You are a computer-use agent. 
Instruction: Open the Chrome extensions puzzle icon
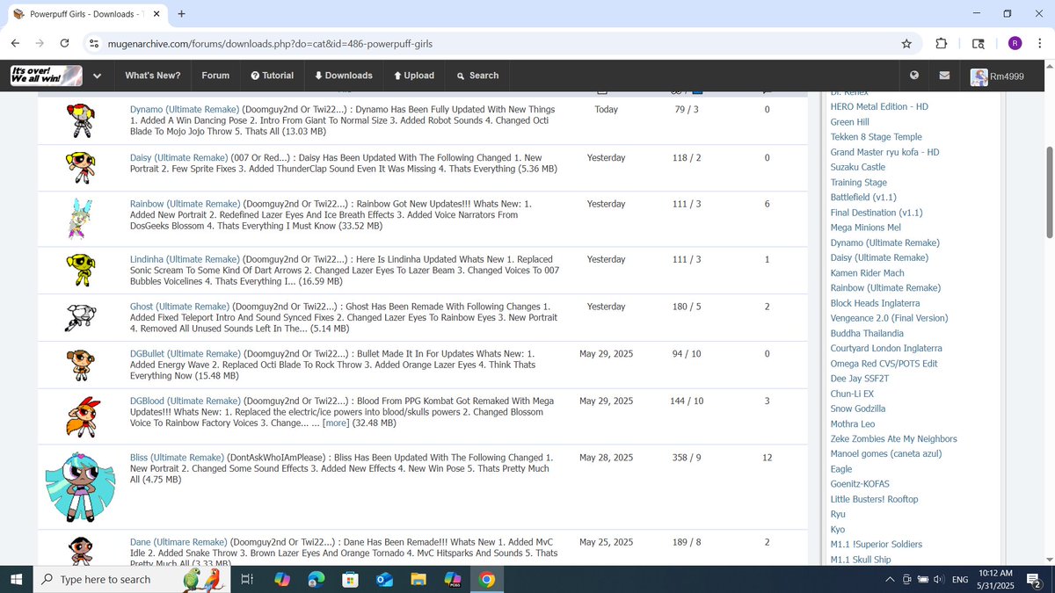point(942,44)
